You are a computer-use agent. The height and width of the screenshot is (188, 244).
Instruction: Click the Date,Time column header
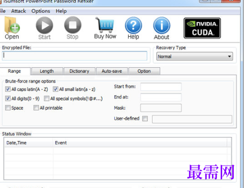pyautogui.click(x=28, y=143)
